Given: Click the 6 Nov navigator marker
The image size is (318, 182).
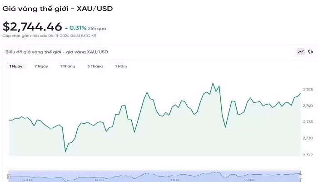Looking at the screenshot, I should (250, 180).
